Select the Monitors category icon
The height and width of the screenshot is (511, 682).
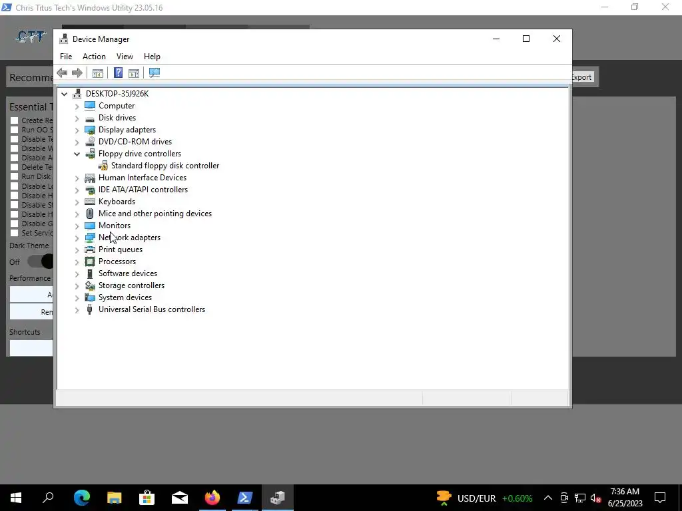click(90, 226)
